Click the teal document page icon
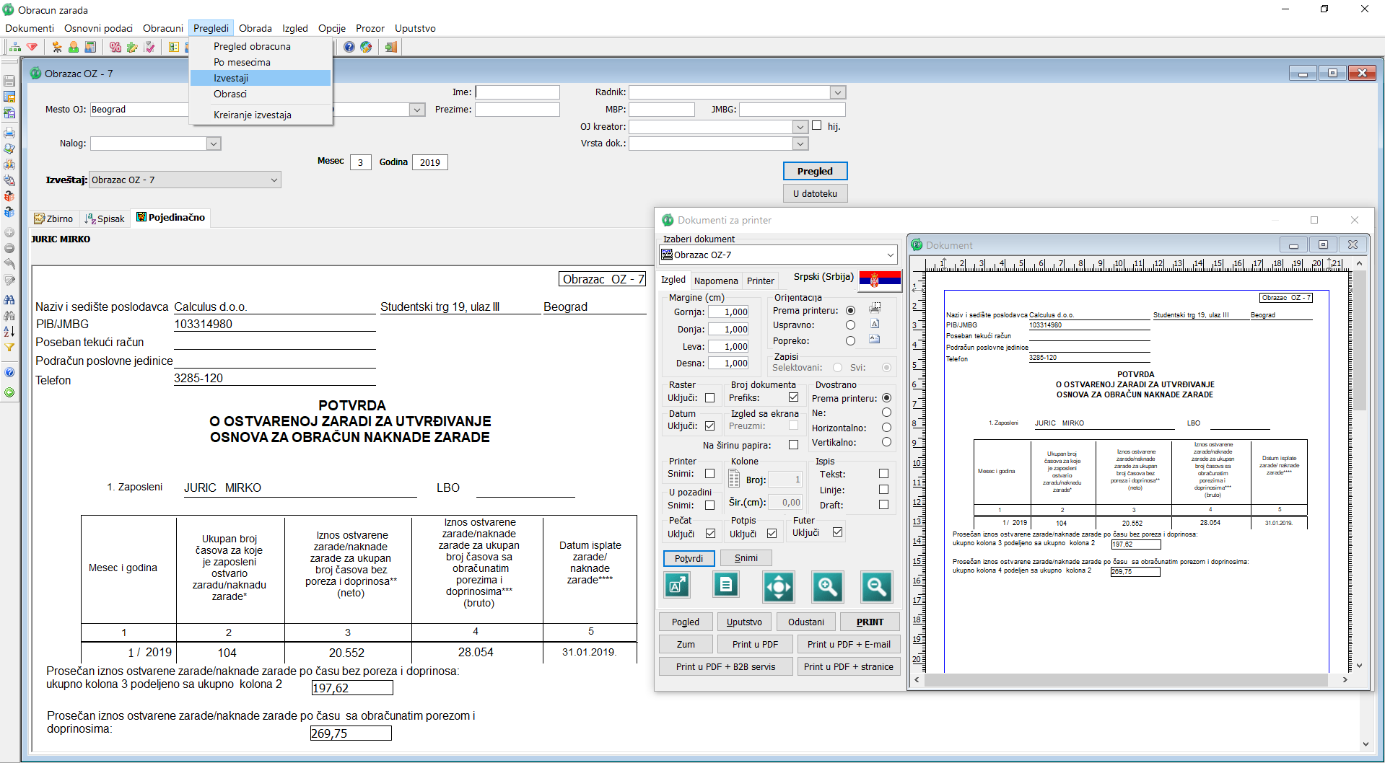1385x763 pixels. tap(725, 585)
